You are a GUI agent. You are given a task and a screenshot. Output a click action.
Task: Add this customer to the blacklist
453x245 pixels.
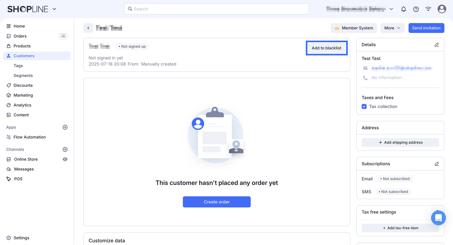[x=326, y=48]
